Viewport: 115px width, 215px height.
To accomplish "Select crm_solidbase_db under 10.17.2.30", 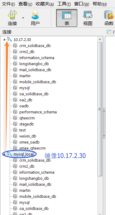I will click(35, 46).
